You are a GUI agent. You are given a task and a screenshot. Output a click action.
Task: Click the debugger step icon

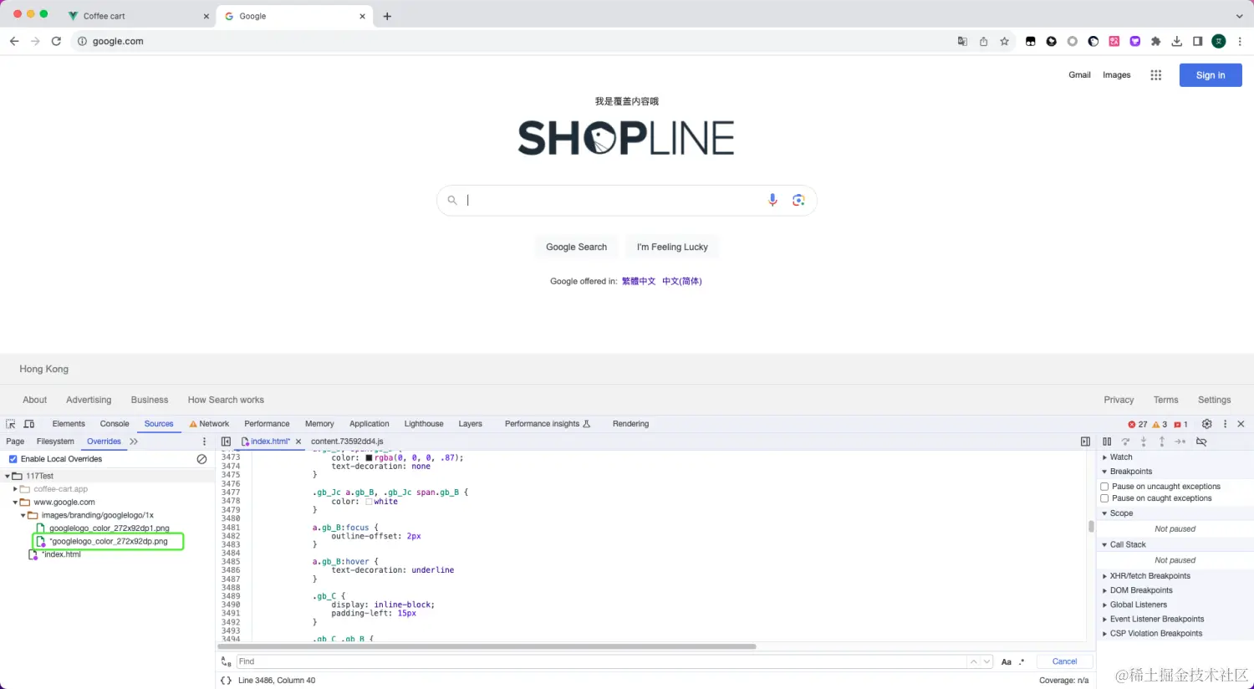click(1180, 441)
